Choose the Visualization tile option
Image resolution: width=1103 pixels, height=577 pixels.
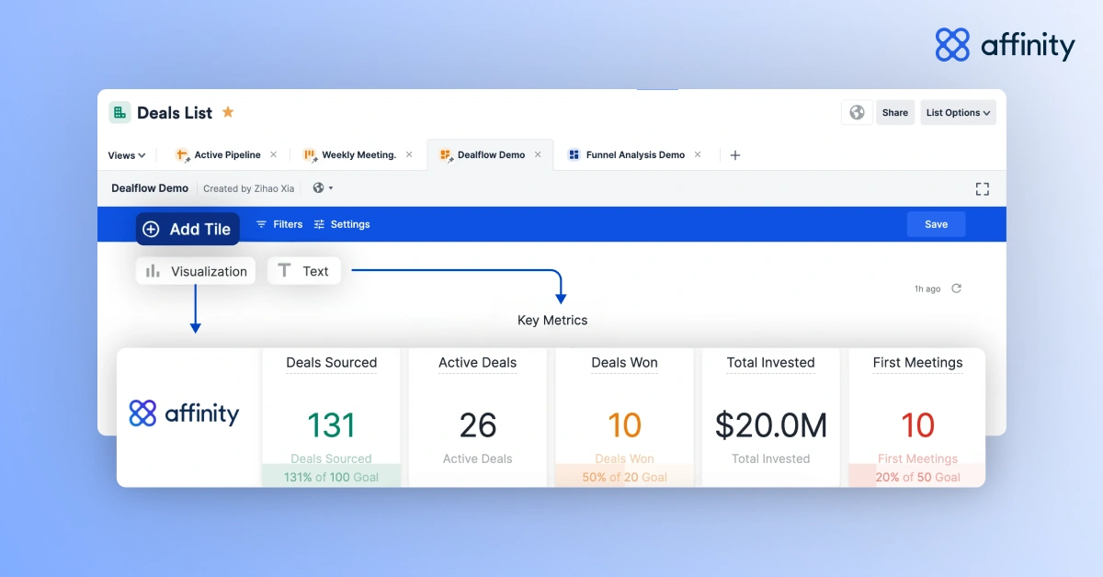[196, 271]
